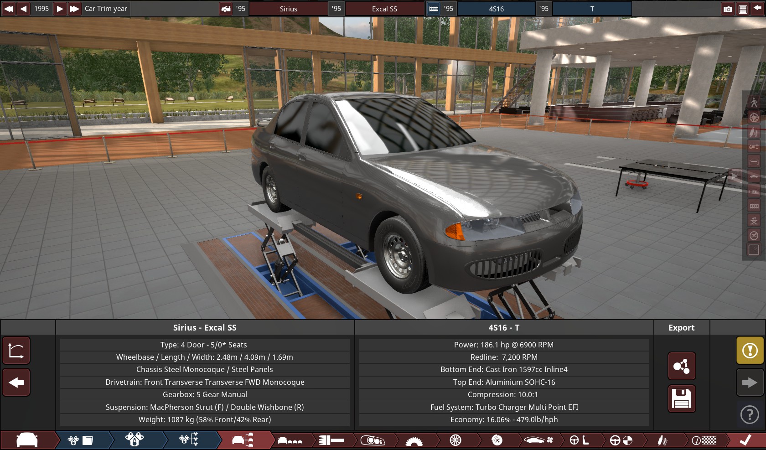Click the return arrow icon at top right
Viewport: 766px width, 450px height.
coord(758,9)
